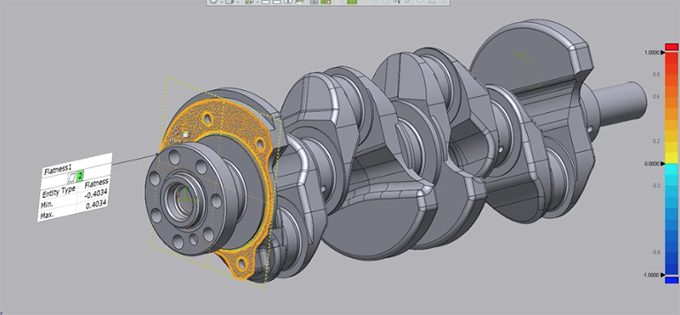The width and height of the screenshot is (680, 315).
Task: Click the 0.0000 center marker on color scale
Action: 662,164
